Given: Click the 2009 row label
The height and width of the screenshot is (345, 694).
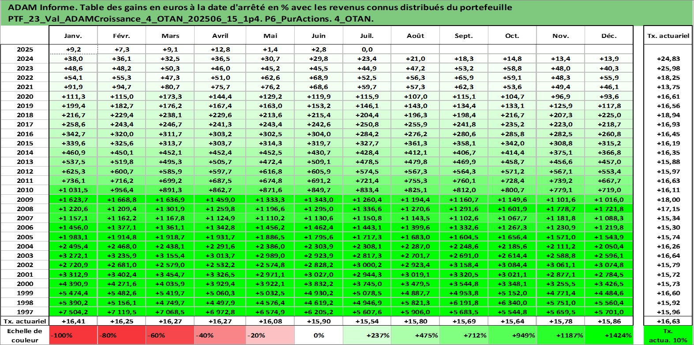Looking at the screenshot, I should (25, 200).
